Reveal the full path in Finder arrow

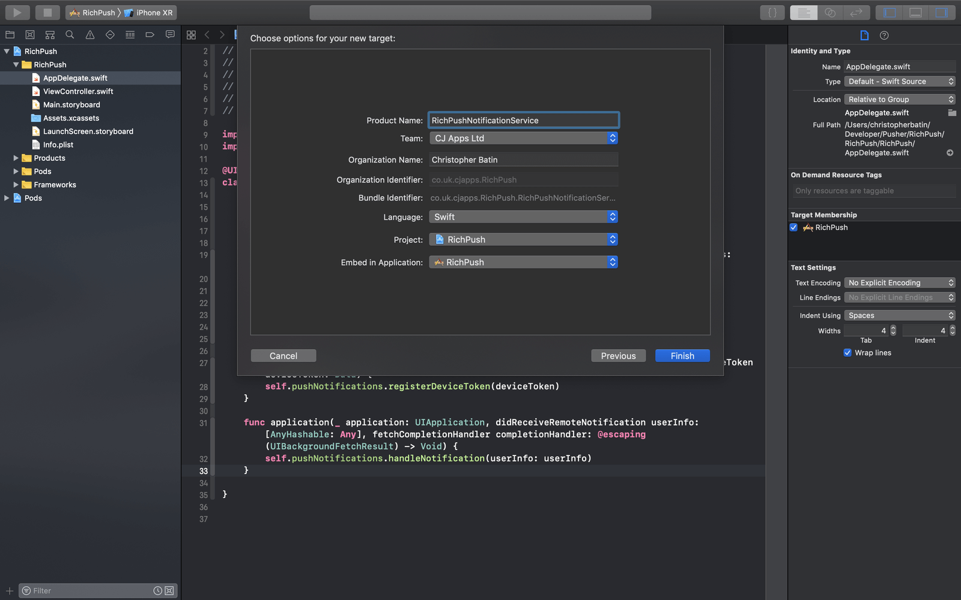(950, 153)
